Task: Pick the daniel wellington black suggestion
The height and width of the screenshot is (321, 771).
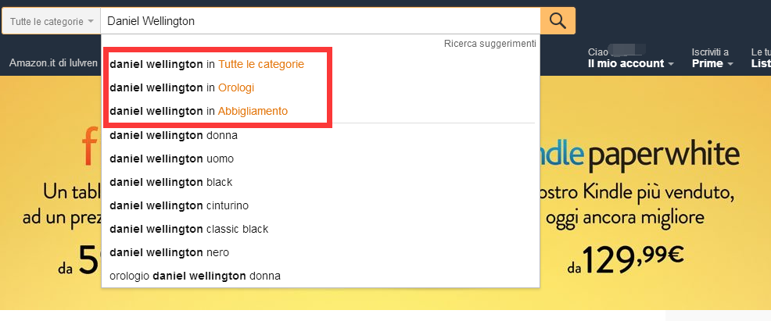Action: 320,182
